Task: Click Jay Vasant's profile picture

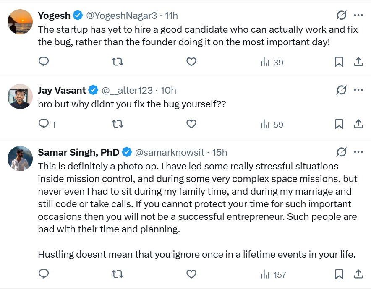Action: tap(20, 96)
